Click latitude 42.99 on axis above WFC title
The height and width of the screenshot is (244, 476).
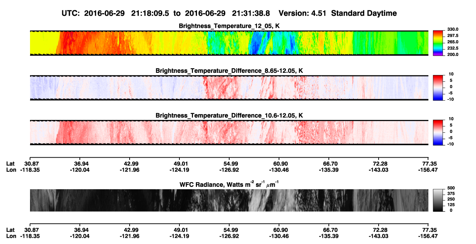coord(129,164)
